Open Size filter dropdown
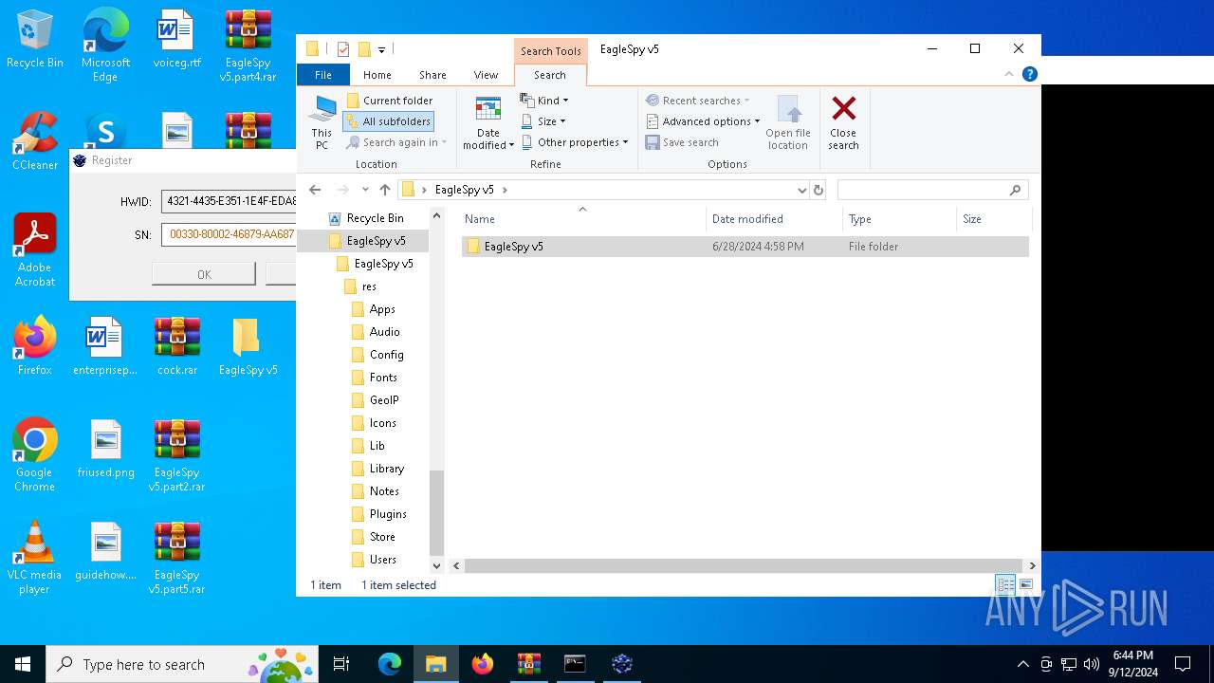Image resolution: width=1214 pixels, height=683 pixels. point(543,121)
